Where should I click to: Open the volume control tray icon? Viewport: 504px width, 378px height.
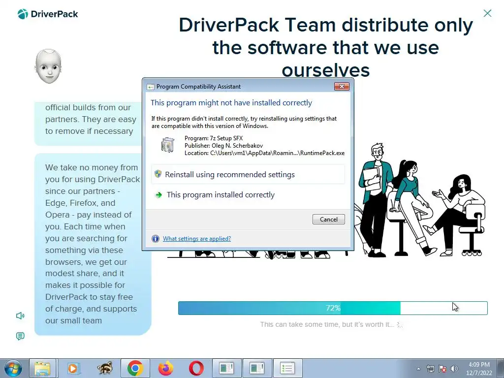[x=454, y=369]
